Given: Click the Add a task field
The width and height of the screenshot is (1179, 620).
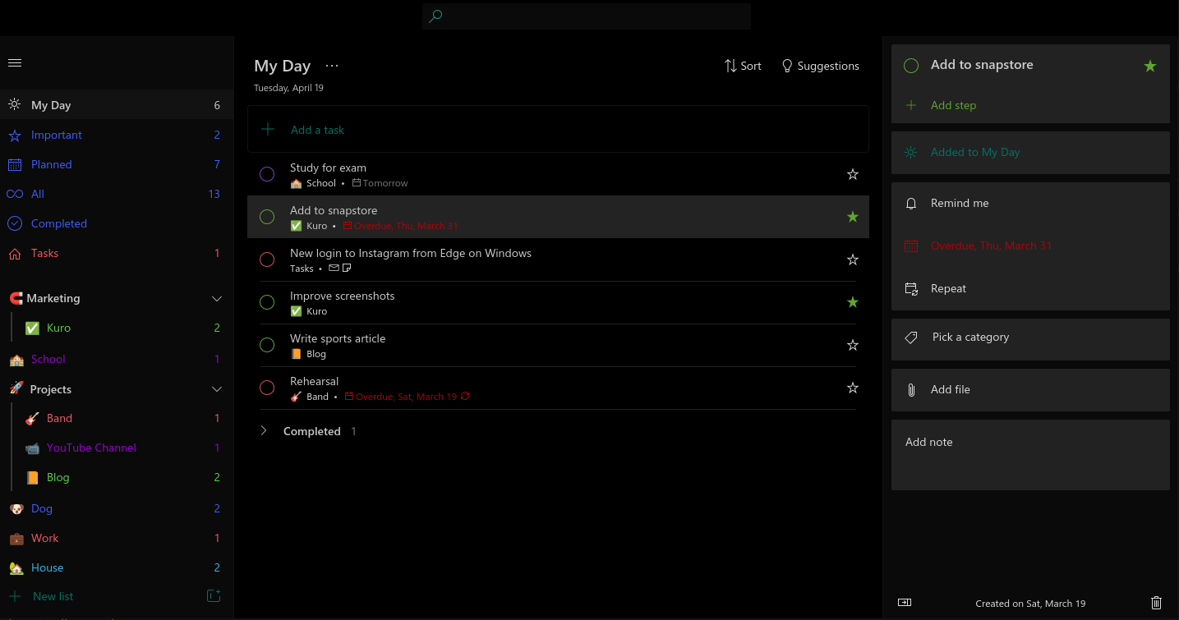Looking at the screenshot, I should point(317,130).
